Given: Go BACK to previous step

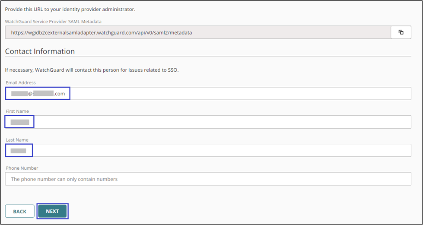Looking at the screenshot, I should 20,212.
